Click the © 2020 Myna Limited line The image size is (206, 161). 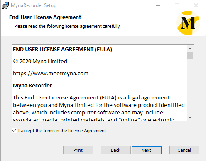(x=40, y=62)
